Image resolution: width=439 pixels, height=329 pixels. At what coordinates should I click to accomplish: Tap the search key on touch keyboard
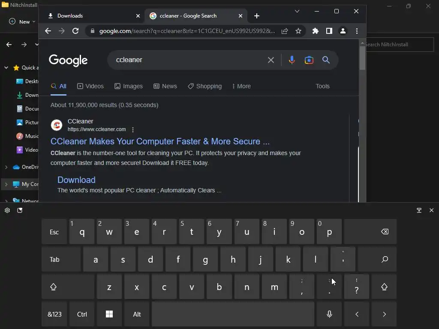point(377,259)
